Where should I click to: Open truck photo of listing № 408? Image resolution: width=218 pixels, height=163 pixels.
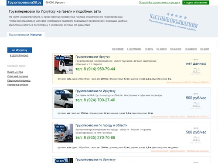64,64
